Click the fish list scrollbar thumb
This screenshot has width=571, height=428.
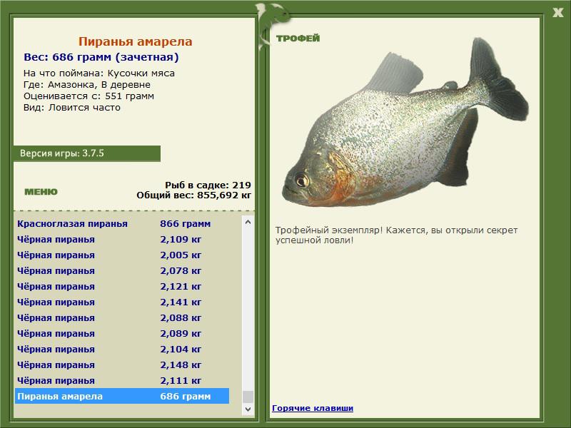point(248,397)
